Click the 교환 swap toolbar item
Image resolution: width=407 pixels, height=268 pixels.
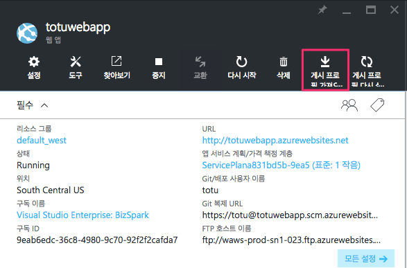200,68
